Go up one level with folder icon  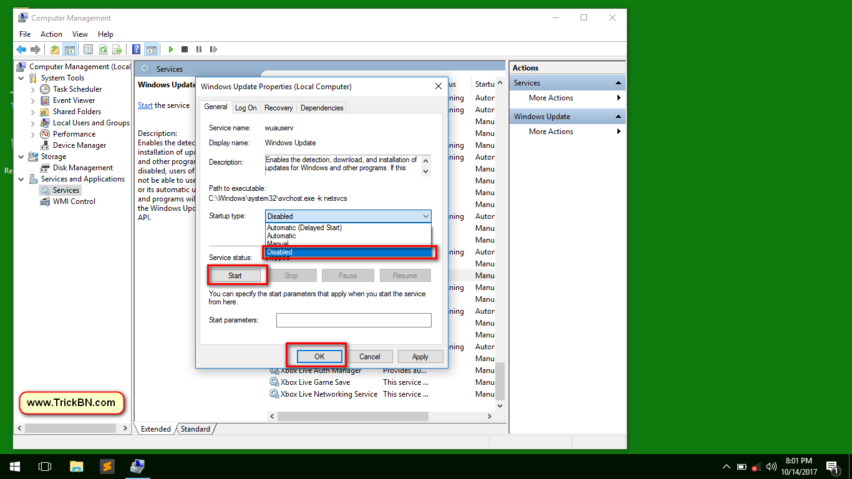click(55, 49)
